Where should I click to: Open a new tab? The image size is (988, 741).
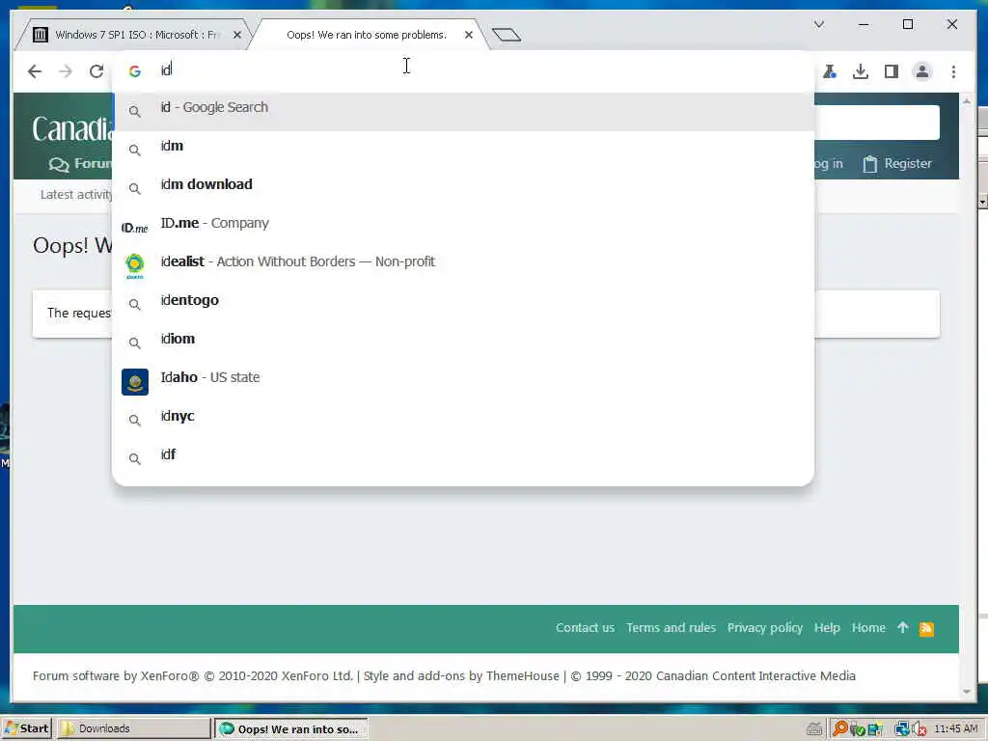point(506,35)
